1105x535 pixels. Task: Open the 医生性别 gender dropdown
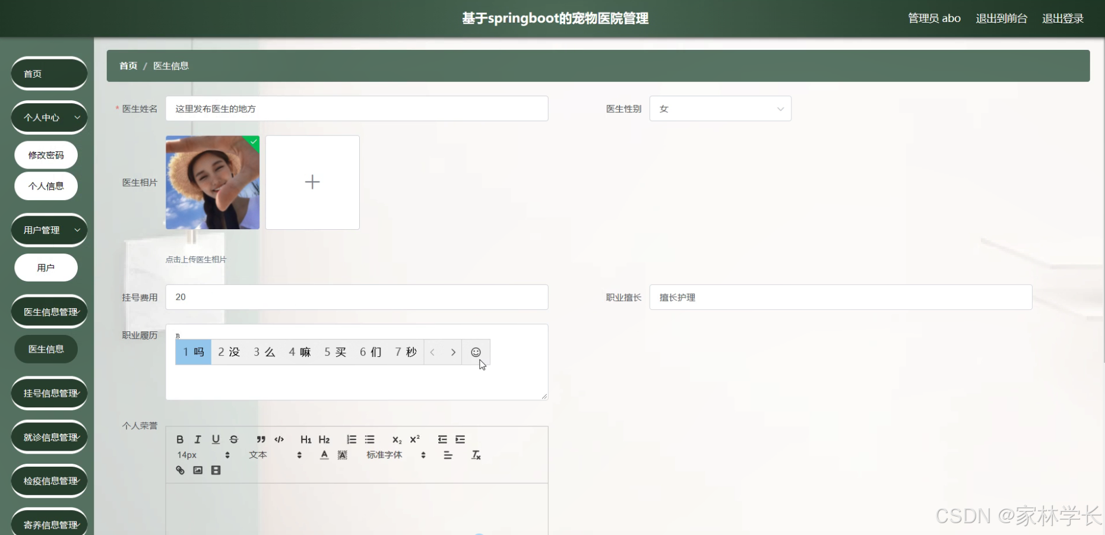720,109
